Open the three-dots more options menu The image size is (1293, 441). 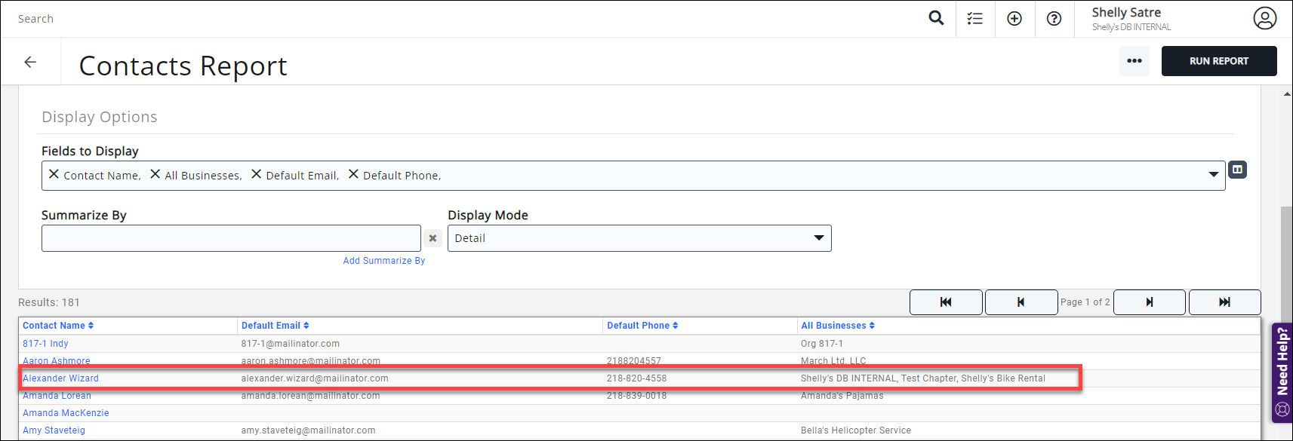[x=1134, y=61]
